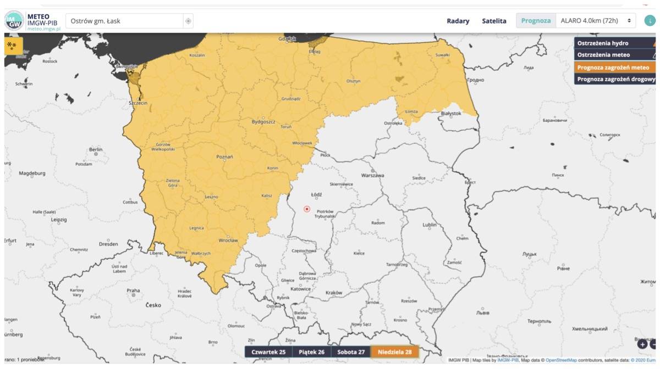Switch to the Satelita tab
660x370 pixels.
click(494, 21)
